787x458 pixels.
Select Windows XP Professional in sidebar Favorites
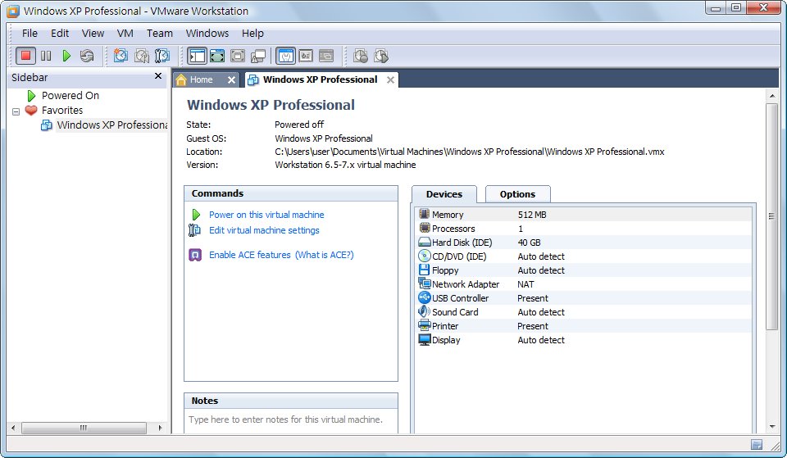(x=112, y=125)
